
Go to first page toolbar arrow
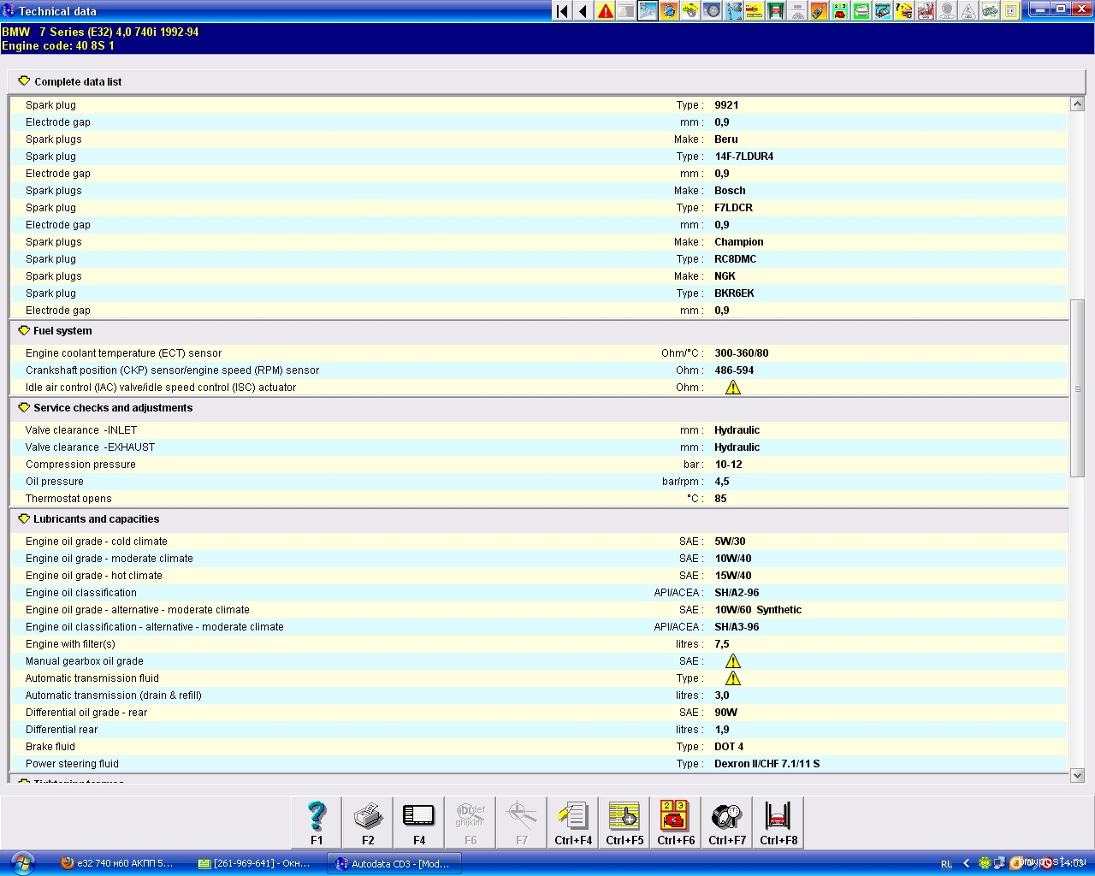coord(562,11)
